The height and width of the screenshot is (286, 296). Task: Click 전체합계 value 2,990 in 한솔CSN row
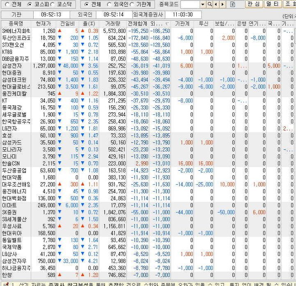142,164
